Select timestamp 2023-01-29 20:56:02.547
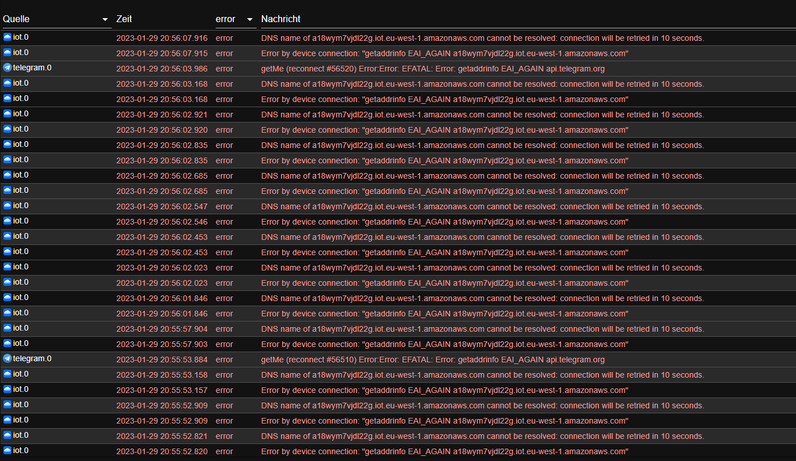The height and width of the screenshot is (461, 796). pyautogui.click(x=162, y=206)
